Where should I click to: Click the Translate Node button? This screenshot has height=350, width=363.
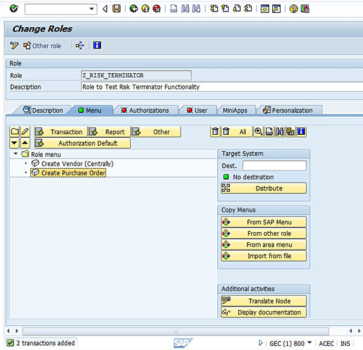[264, 301]
